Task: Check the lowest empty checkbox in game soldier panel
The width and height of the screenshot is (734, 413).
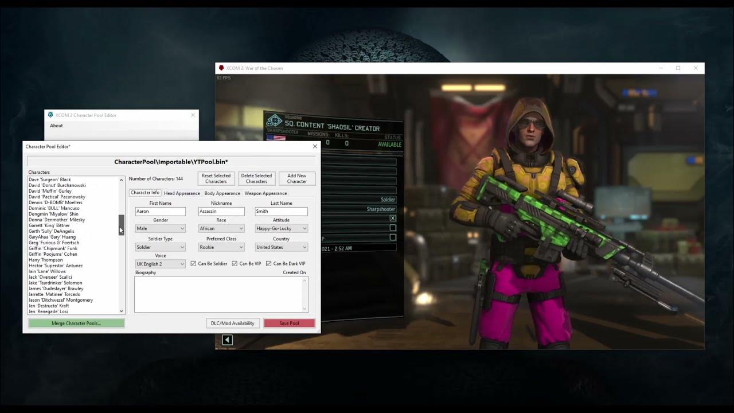Action: coord(393,237)
